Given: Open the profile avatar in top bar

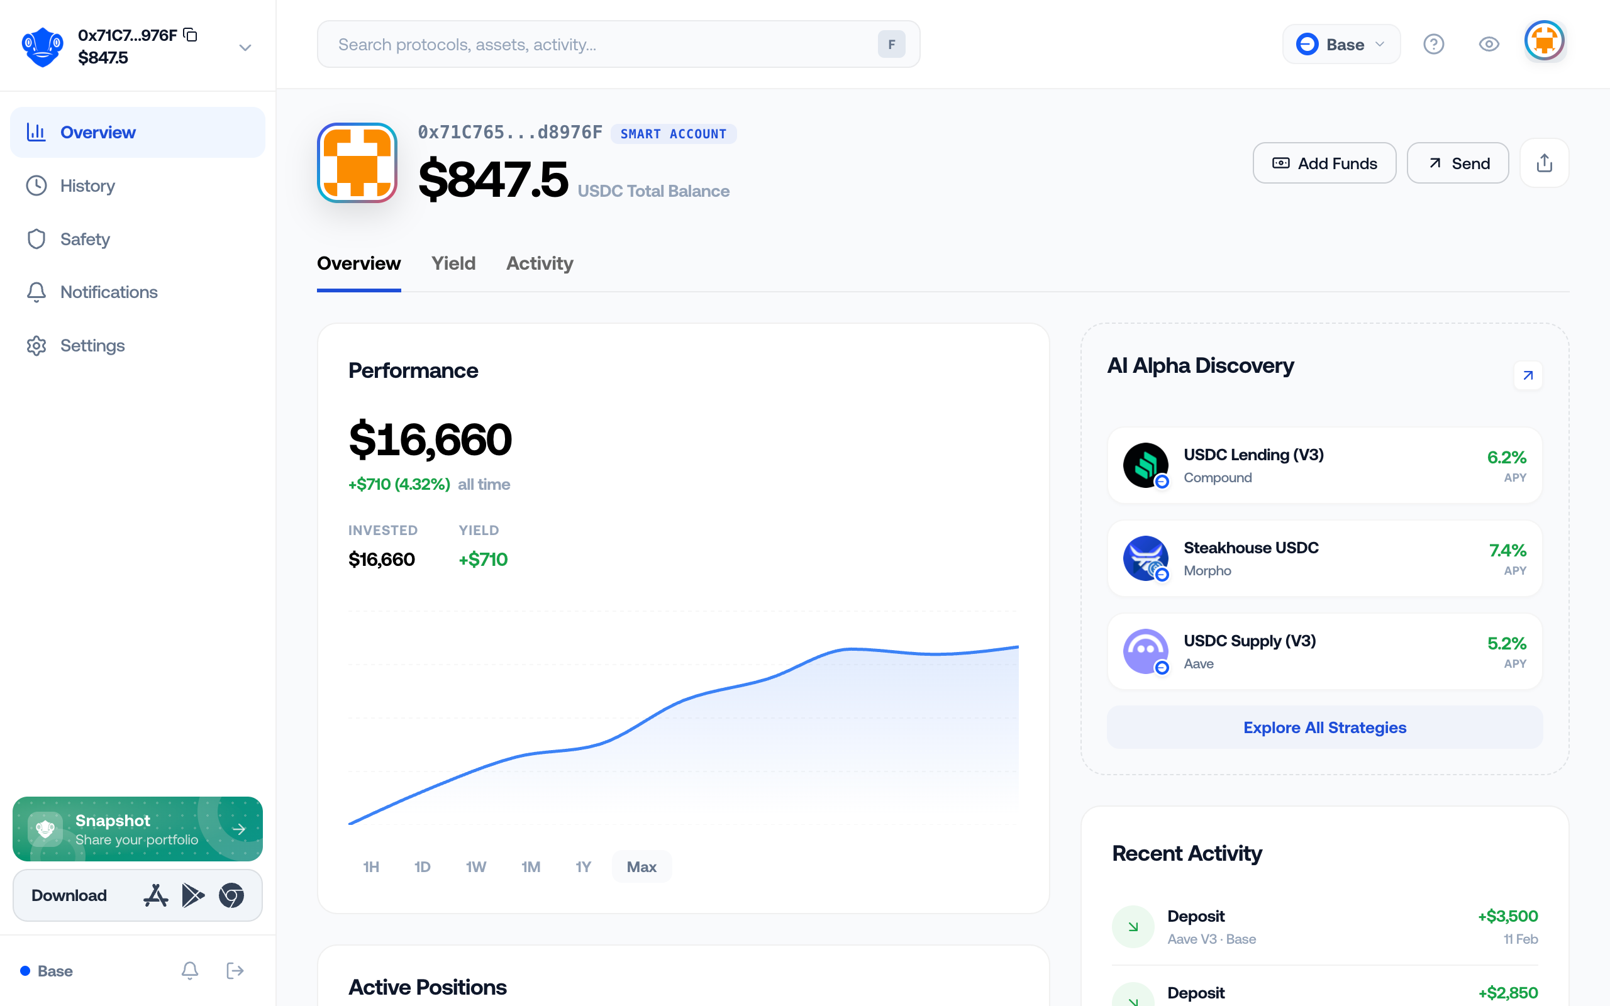Looking at the screenshot, I should 1543,41.
